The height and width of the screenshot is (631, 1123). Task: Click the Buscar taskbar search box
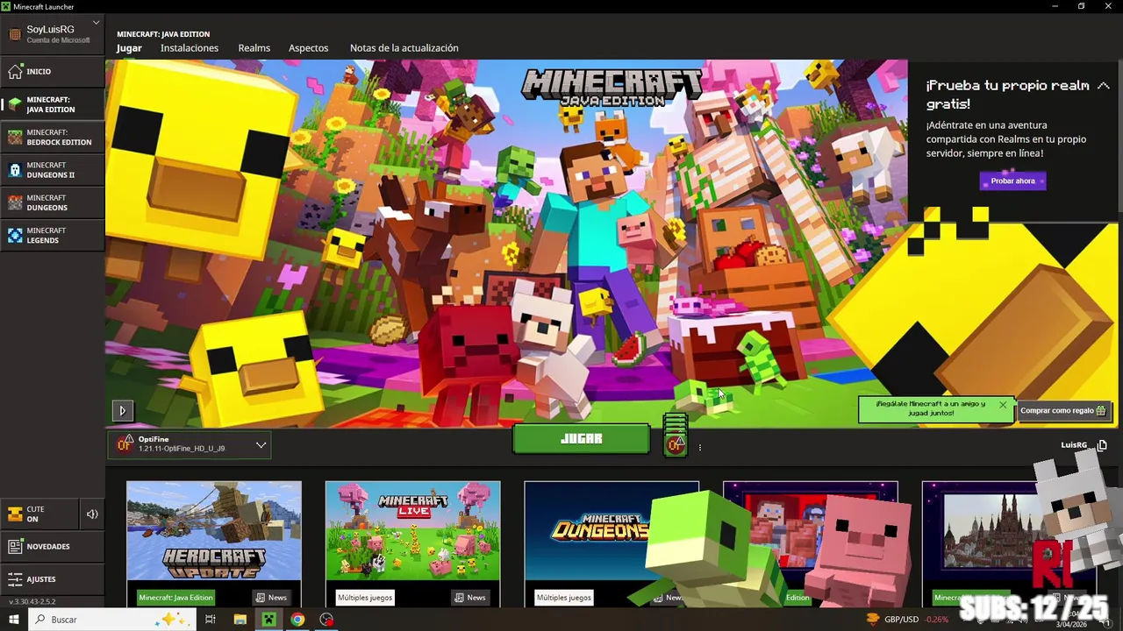(111, 620)
